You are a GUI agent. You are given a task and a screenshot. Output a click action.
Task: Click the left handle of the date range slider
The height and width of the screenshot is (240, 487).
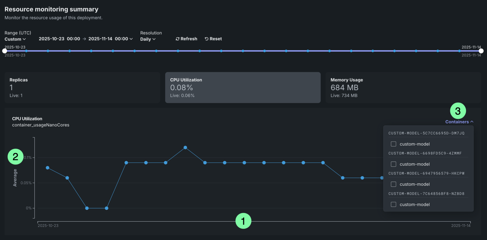tap(5, 51)
